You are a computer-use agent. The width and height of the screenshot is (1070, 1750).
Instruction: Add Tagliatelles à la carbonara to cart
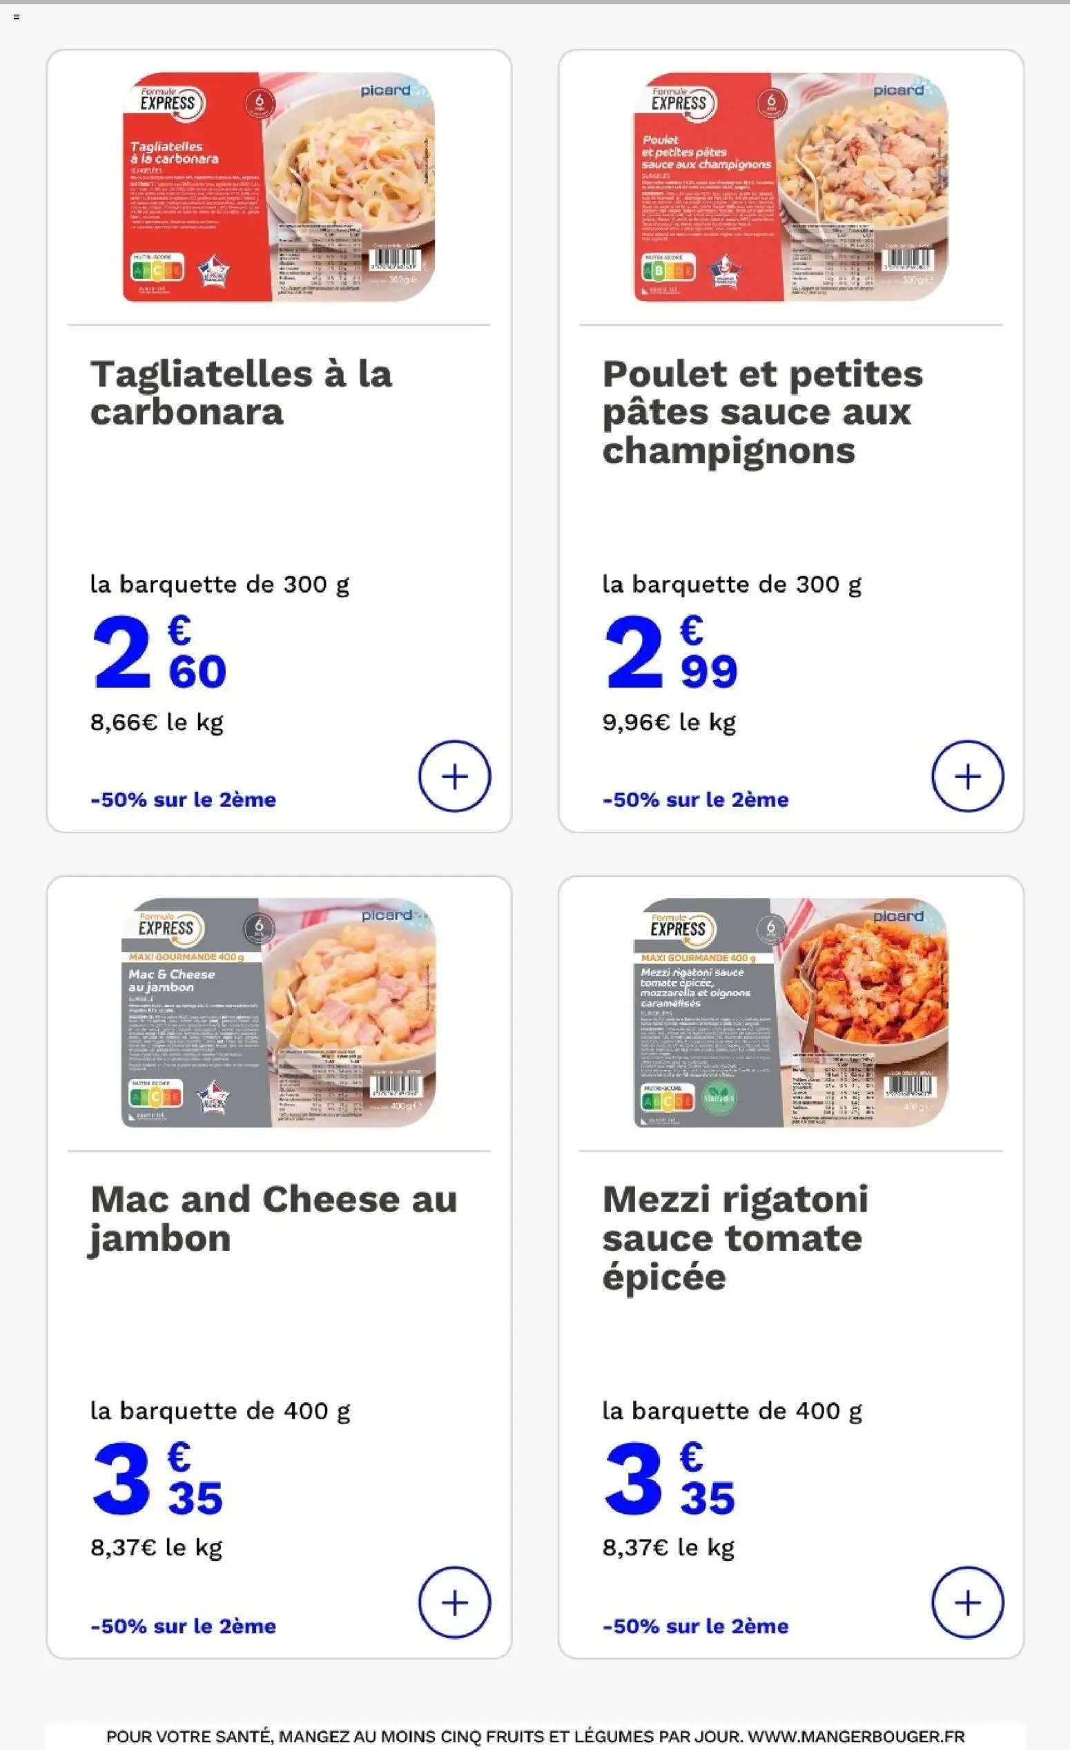(x=454, y=776)
